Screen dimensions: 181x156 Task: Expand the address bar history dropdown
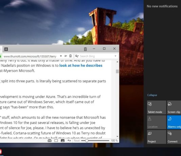click(61, 56)
